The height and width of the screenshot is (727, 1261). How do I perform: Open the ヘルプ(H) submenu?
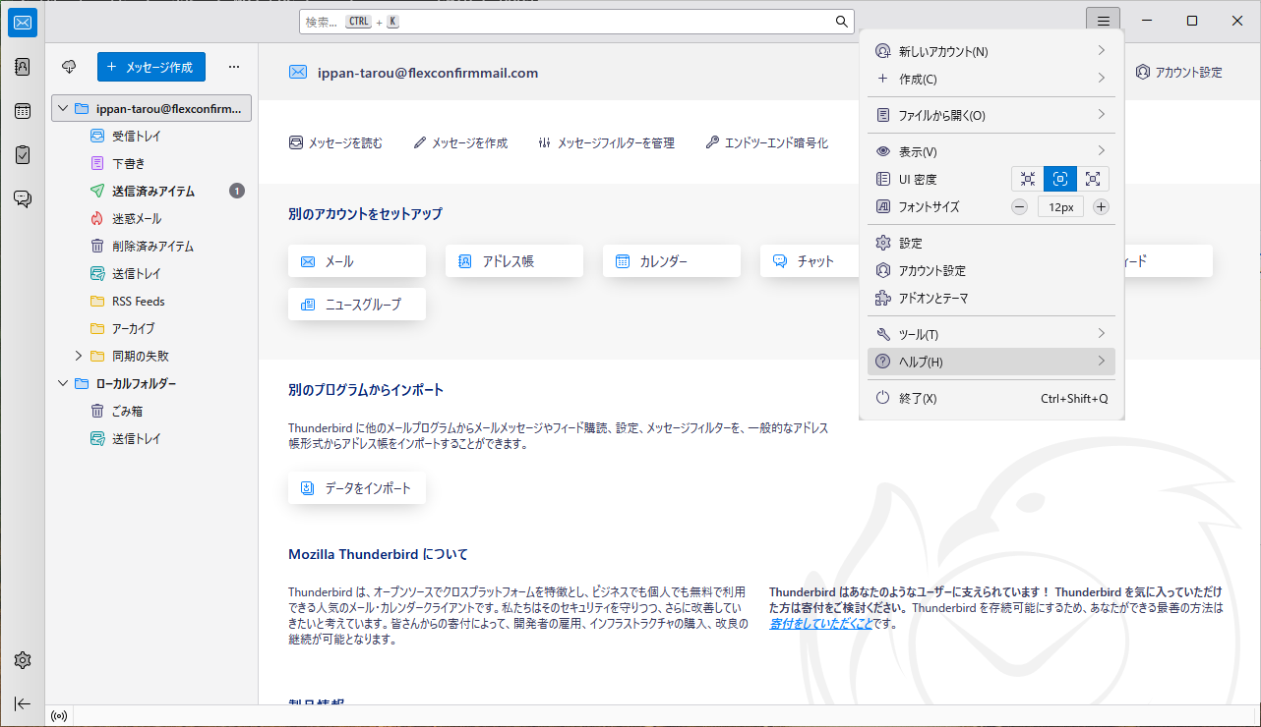[991, 363]
